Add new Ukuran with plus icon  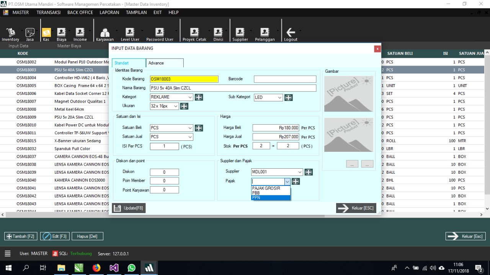184,106
